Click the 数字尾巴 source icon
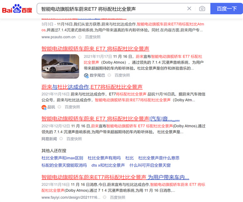Viewport: 243px width, 202px height. 86,75
